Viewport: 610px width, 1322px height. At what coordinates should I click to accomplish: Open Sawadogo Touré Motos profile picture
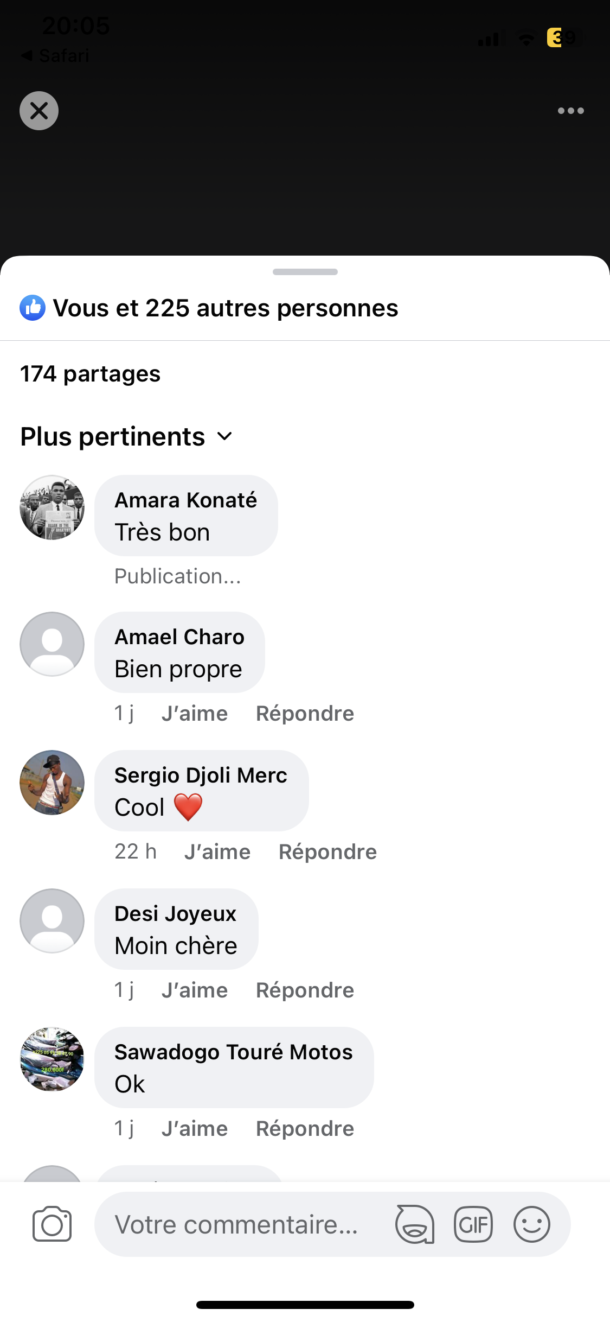52,1059
